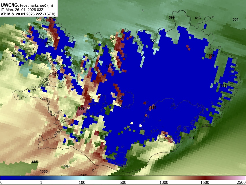Click the map value 1407 on the peninsula

coord(55,75)
